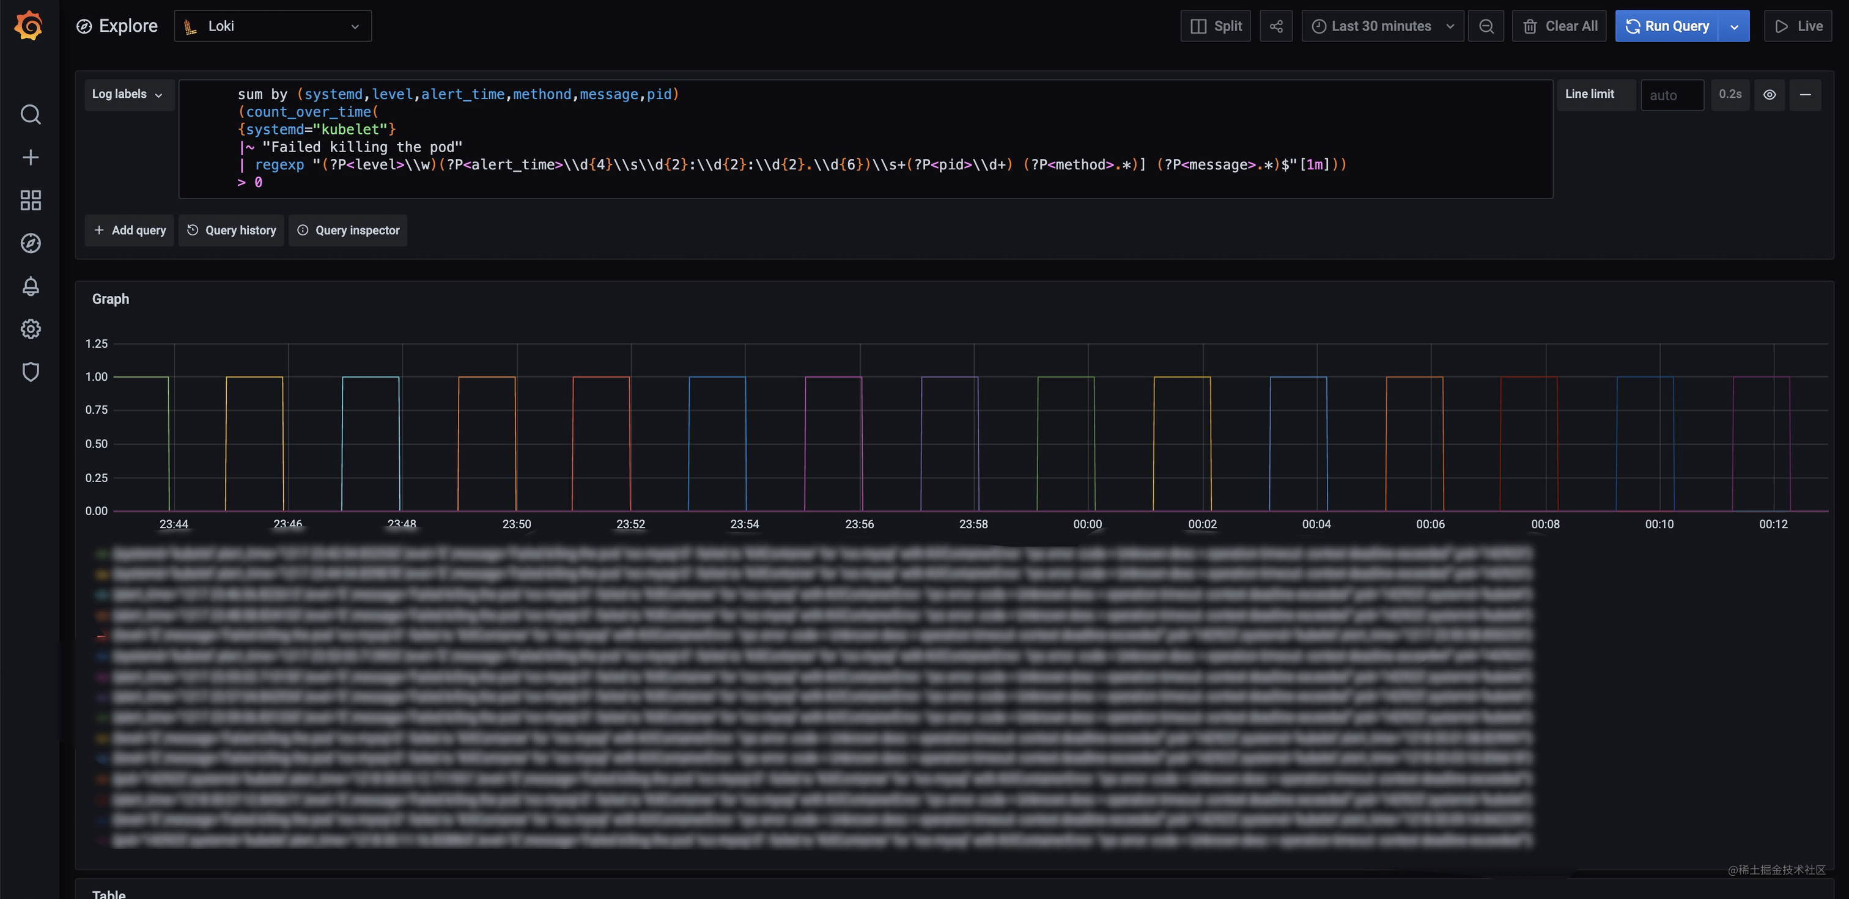Image resolution: width=1849 pixels, height=899 pixels.
Task: Open the Loki data source dropdown
Action: pos(273,26)
